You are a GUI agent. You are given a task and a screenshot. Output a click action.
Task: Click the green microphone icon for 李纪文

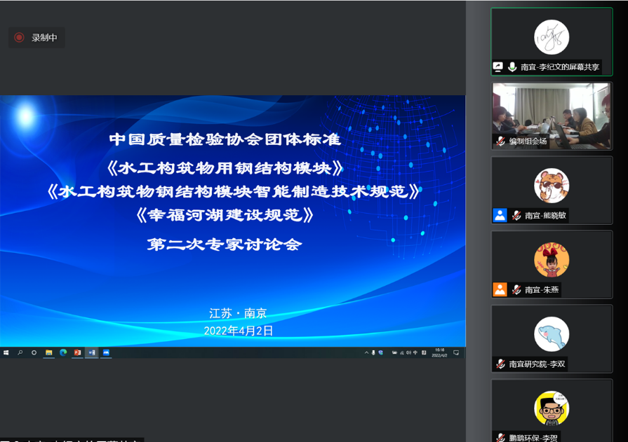pyautogui.click(x=512, y=67)
